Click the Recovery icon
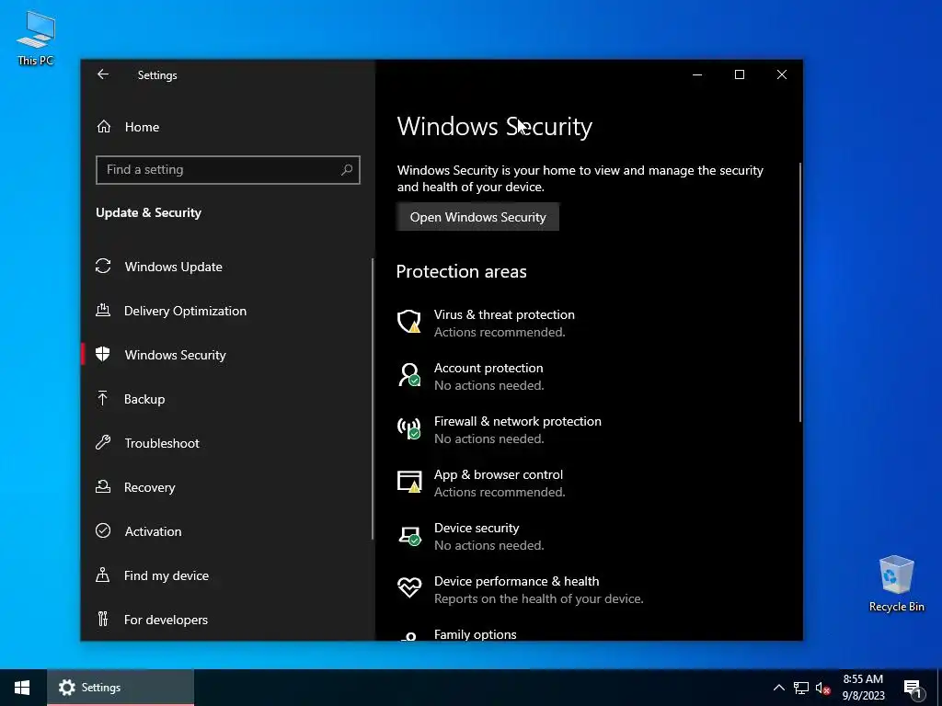 [103, 487]
